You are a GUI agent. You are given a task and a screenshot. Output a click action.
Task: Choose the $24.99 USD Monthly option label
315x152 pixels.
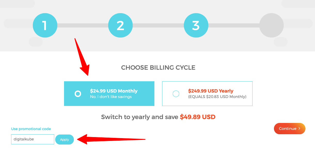point(114,91)
